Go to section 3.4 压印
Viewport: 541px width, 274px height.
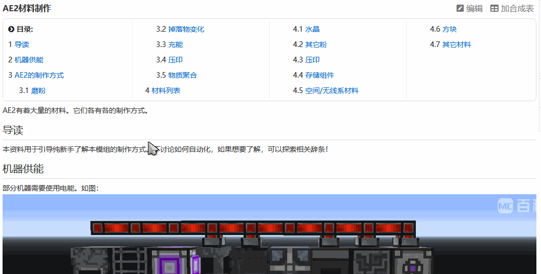pos(175,60)
